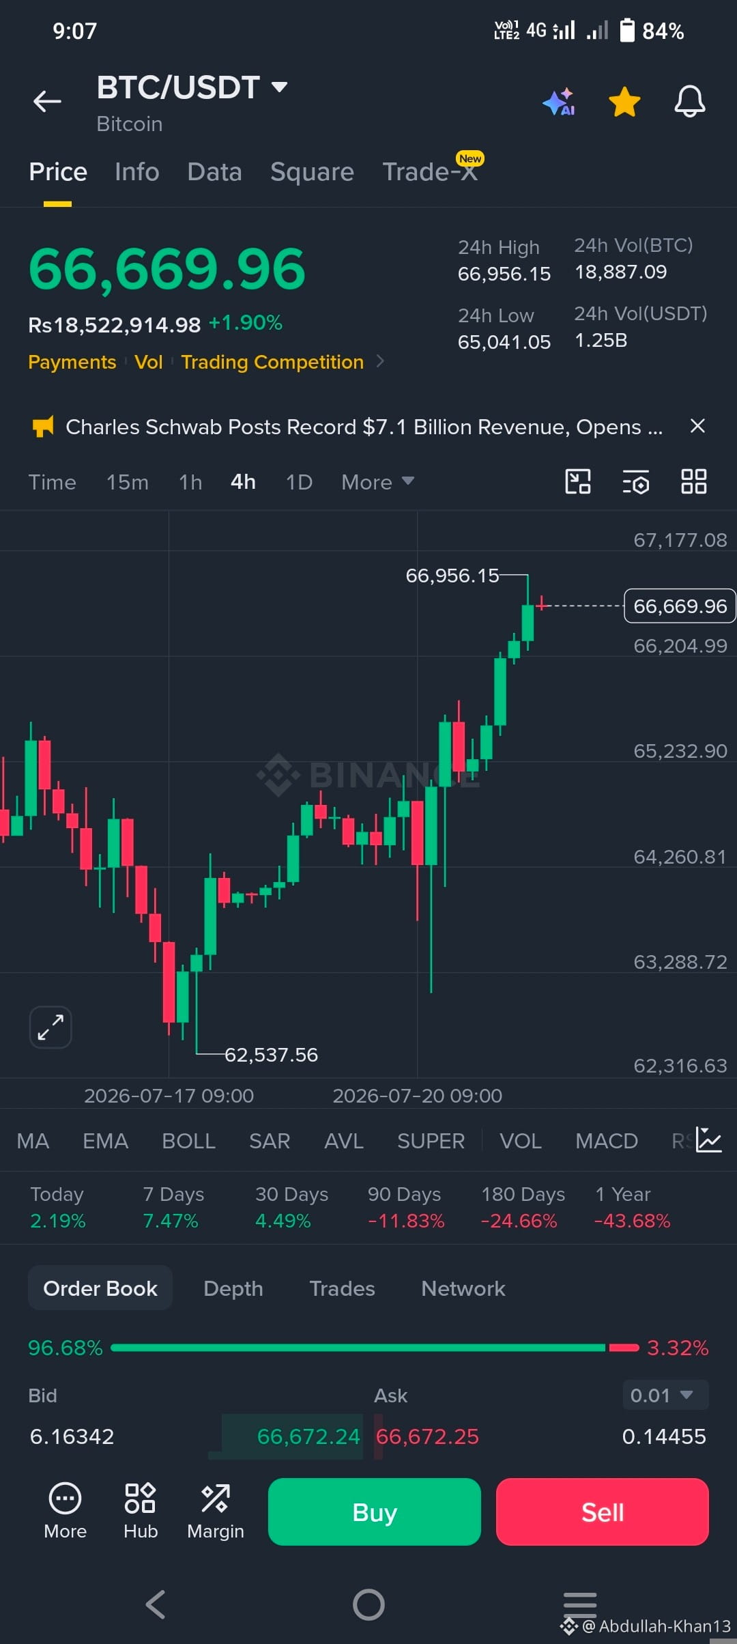Switch to the Price tab
This screenshot has width=737, height=1644.
pos(58,172)
